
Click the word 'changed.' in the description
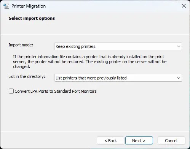click(x=21, y=67)
